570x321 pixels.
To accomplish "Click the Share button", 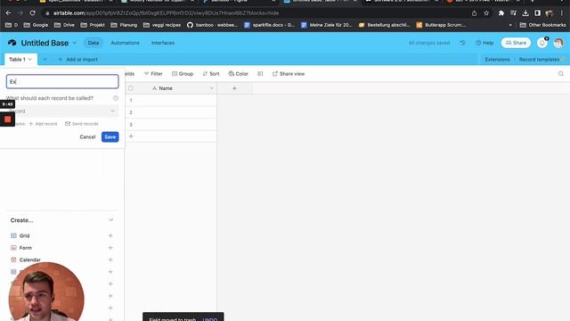I will [x=516, y=43].
